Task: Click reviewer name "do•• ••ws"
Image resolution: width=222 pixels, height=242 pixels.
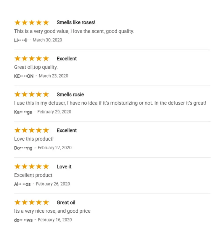Action: pyautogui.click(x=23, y=220)
